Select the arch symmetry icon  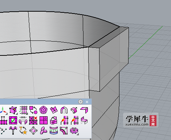64,110
